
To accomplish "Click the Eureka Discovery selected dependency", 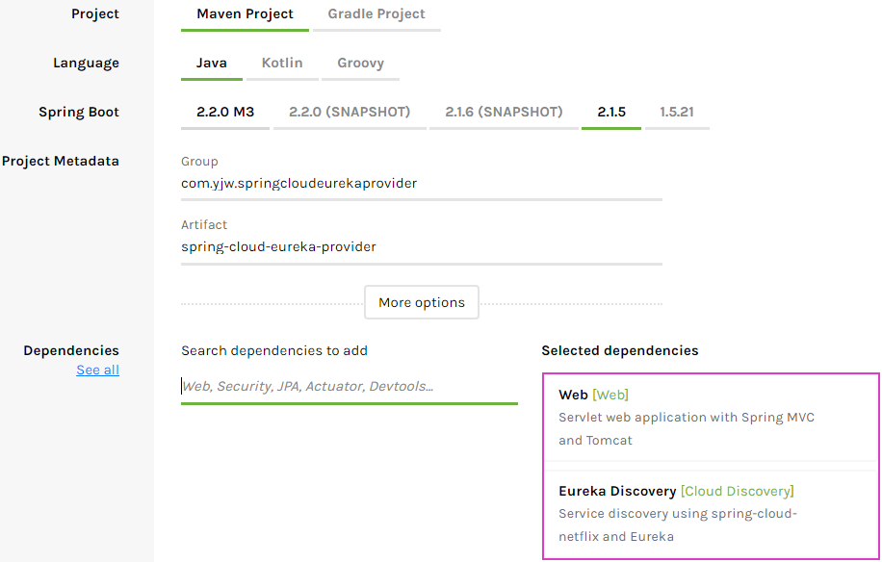I will pyautogui.click(x=711, y=514).
